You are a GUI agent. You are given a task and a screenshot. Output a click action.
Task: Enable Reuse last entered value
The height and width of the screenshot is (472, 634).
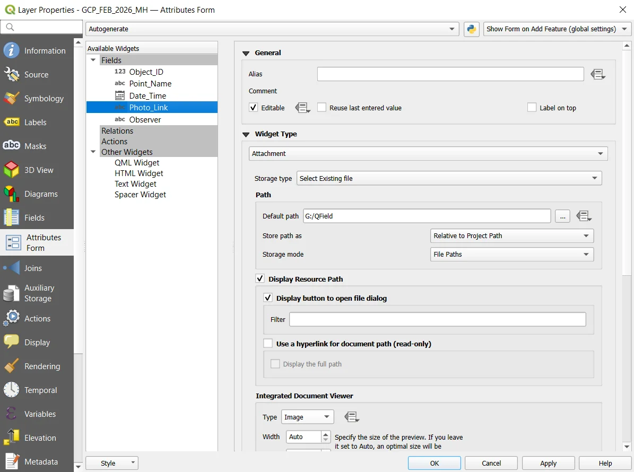[x=322, y=107]
